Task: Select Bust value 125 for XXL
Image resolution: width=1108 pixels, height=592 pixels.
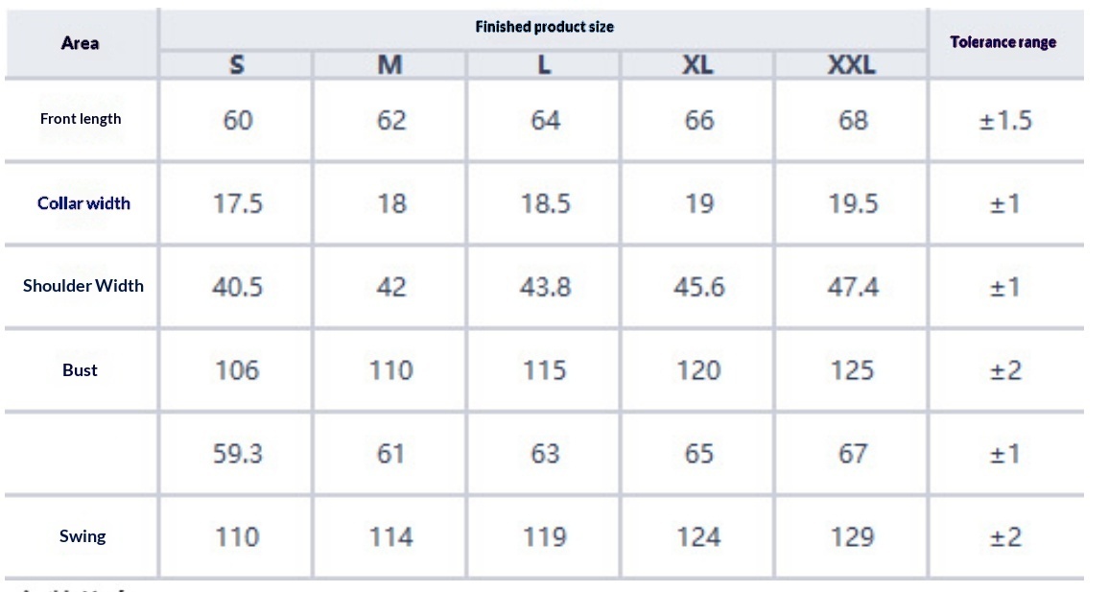Action: [x=852, y=370]
